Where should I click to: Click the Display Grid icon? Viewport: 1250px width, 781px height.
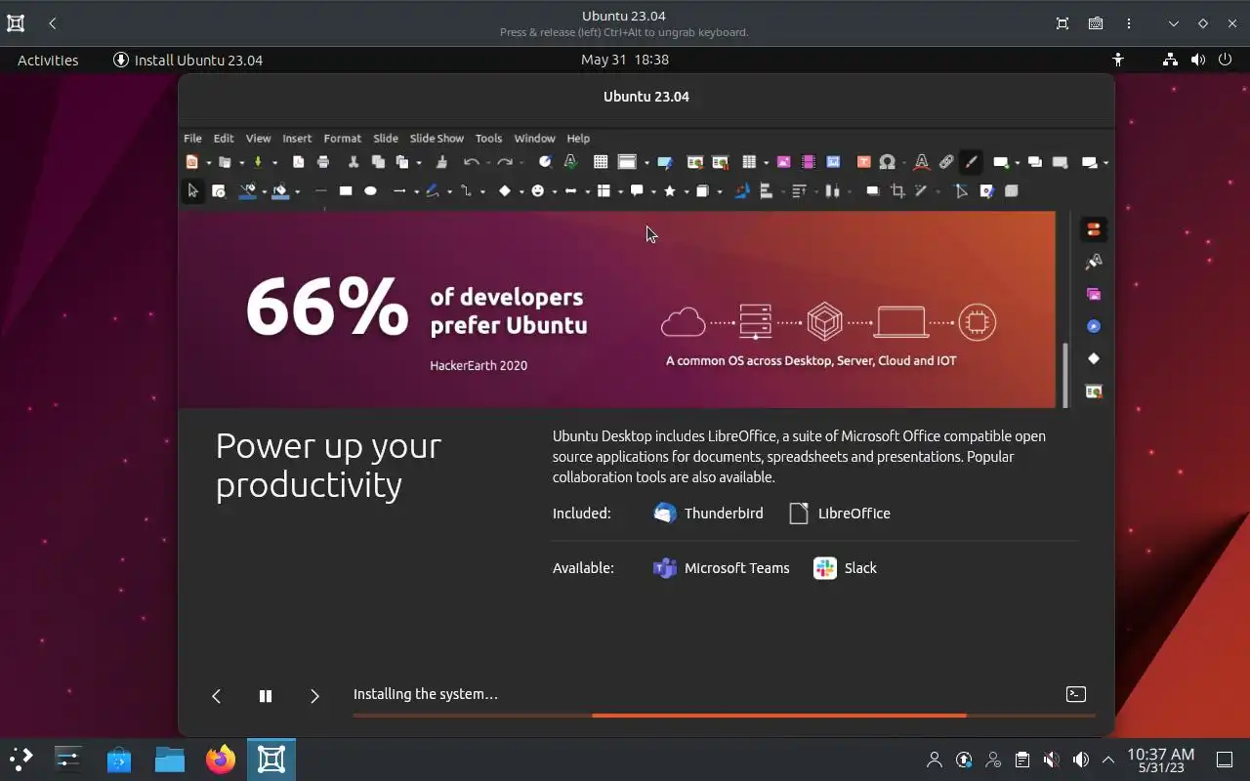[601, 162]
